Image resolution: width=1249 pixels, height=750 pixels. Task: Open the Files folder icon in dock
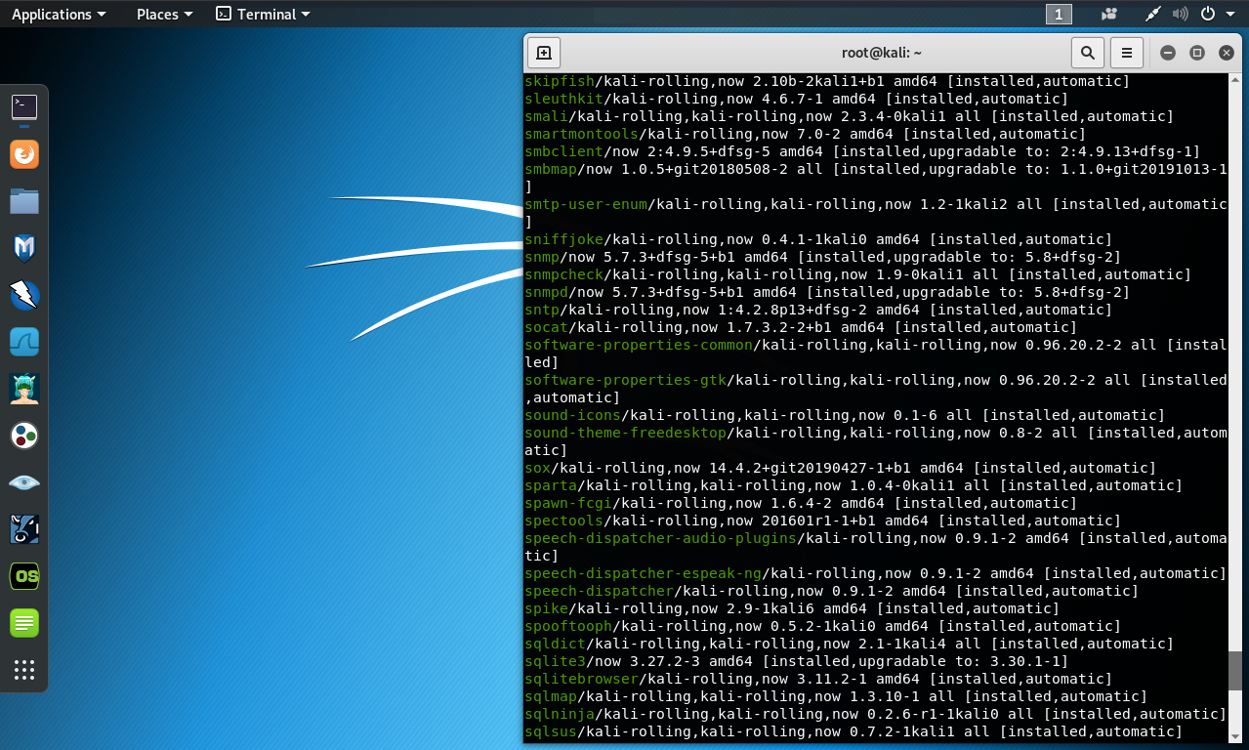tap(24, 201)
